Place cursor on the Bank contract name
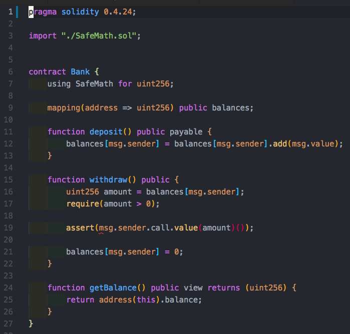The height and width of the screenshot is (334, 350). click(x=80, y=71)
